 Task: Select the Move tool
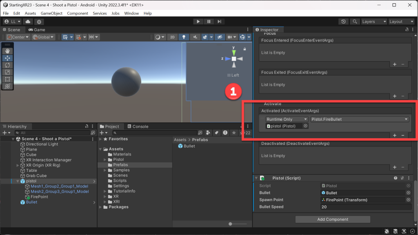7,58
